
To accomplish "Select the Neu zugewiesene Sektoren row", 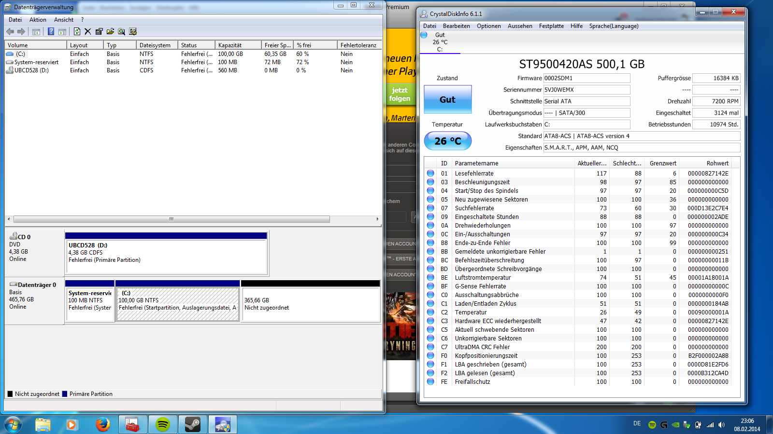I will click(578, 199).
